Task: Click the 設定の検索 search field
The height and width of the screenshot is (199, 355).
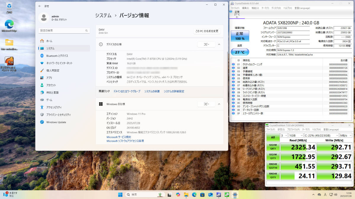Action: [64, 31]
